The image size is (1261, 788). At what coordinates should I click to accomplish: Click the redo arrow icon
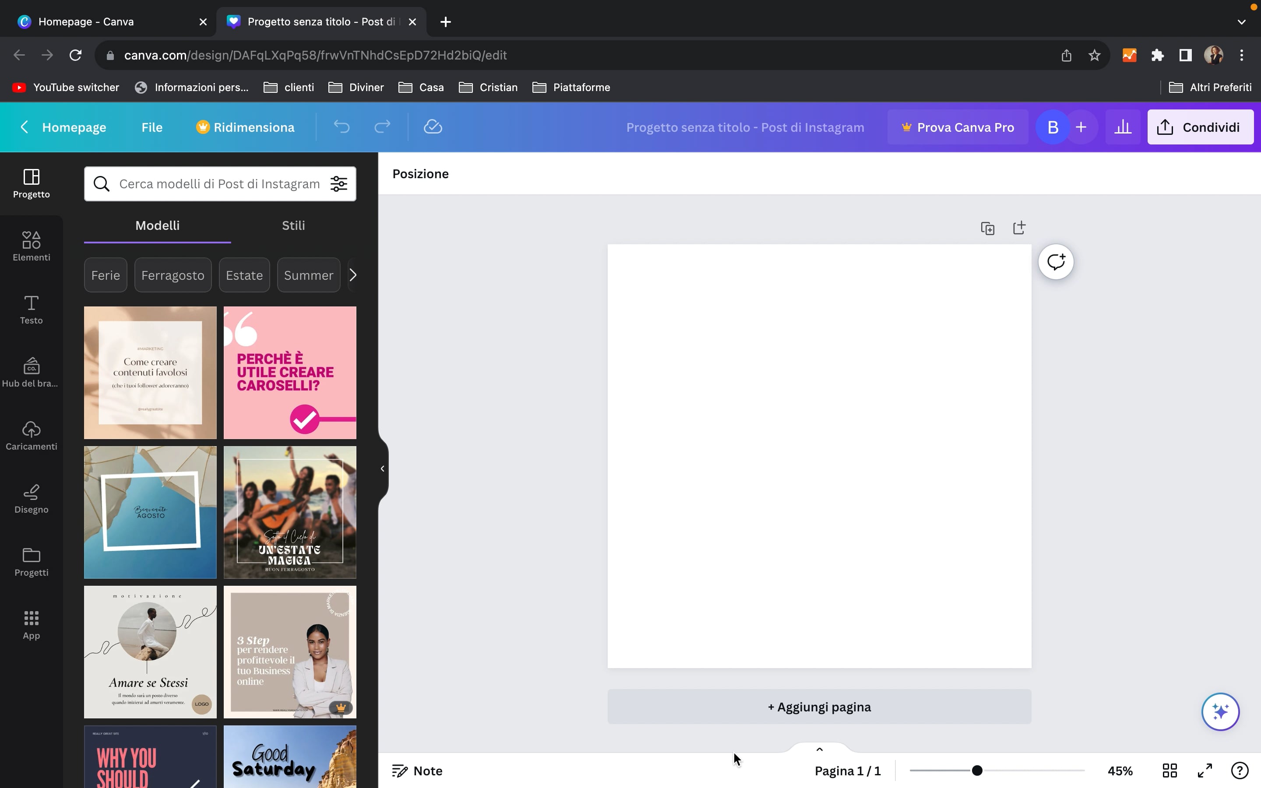click(x=383, y=127)
